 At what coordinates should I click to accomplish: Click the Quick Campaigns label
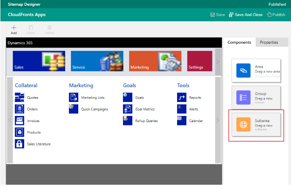94,109
